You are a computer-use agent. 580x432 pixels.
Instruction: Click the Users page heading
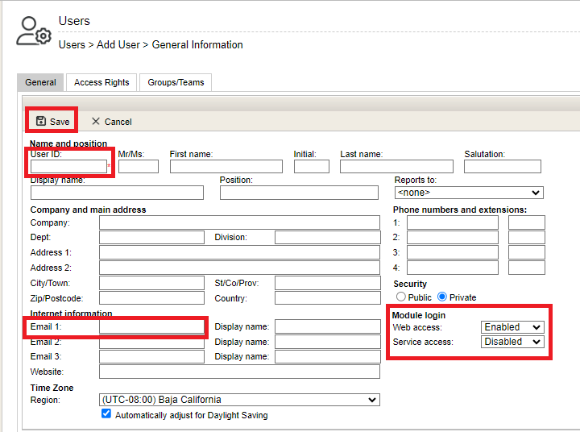[74, 21]
